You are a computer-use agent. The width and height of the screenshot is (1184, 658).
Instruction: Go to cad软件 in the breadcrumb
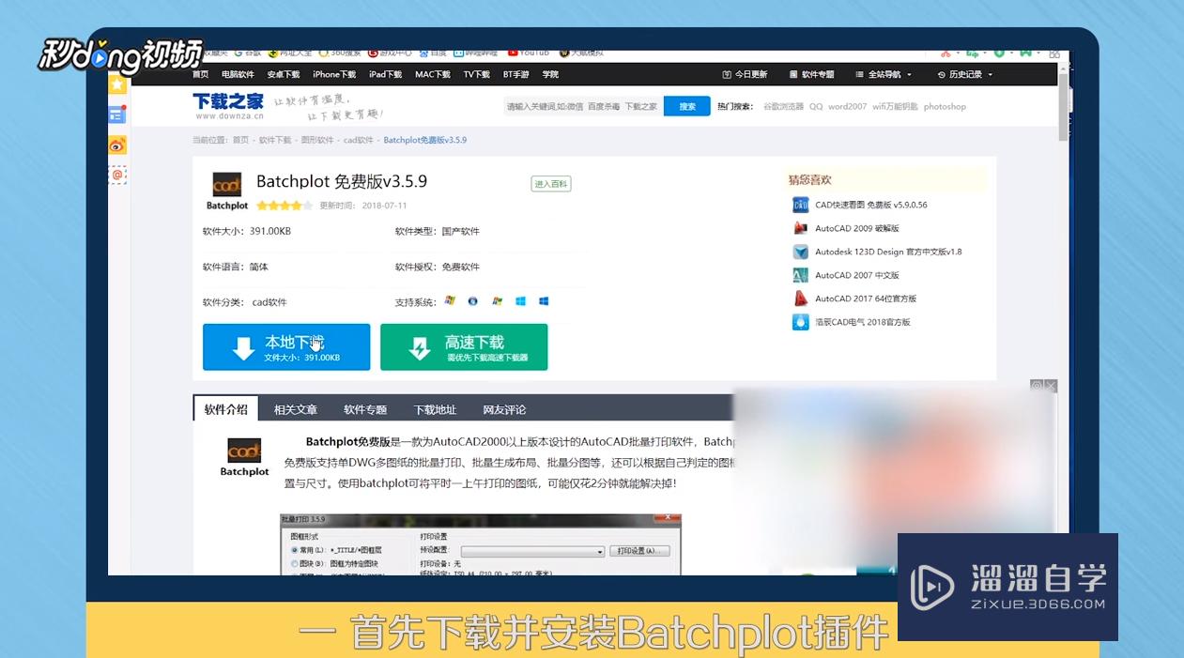point(359,140)
